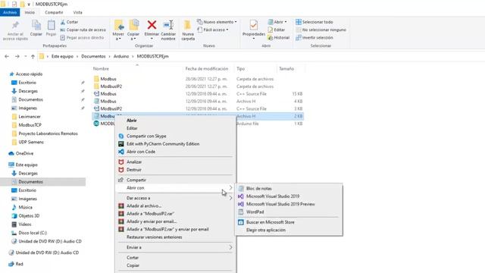Viewport: 485px width, 273px height.
Task: Click the Copiar icon in Portapapeles group
Action: pyautogui.click(x=36, y=25)
